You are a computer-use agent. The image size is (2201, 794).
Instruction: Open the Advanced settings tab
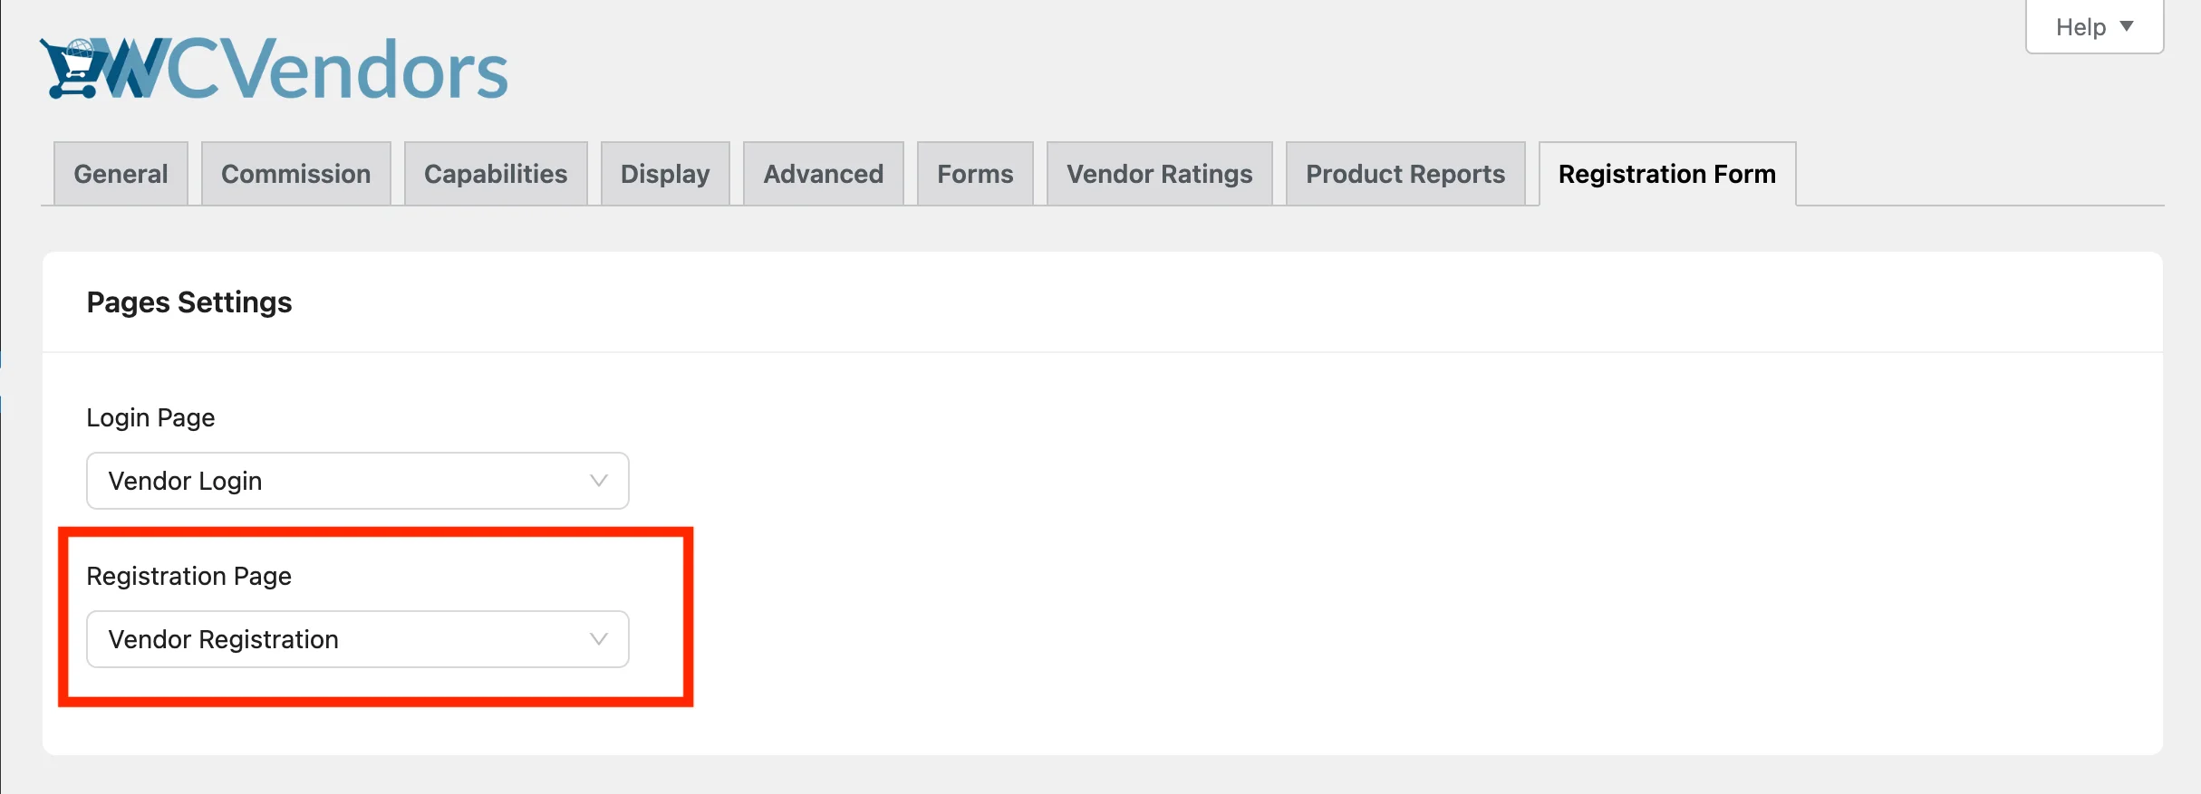pos(823,174)
